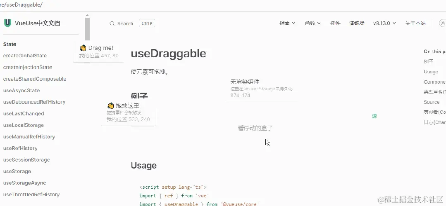The width and height of the screenshot is (446, 206).
Task: Click the 拖拽这里! draggable box
Action: tap(128, 113)
